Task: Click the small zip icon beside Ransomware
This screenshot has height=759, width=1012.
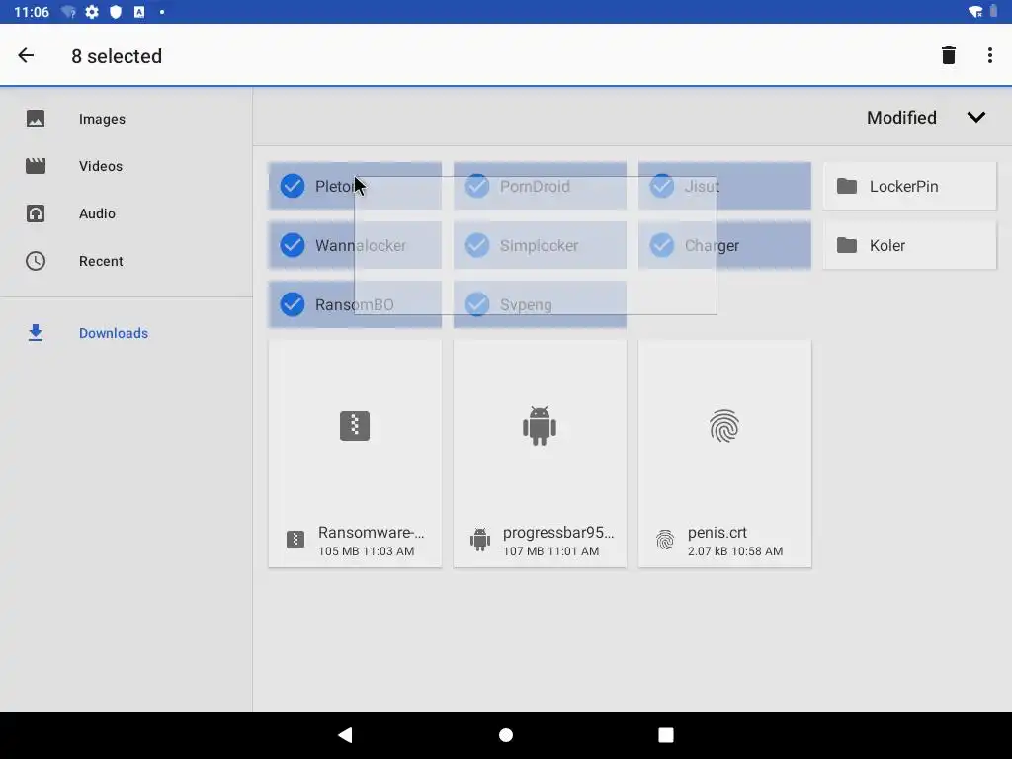Action: [x=295, y=539]
